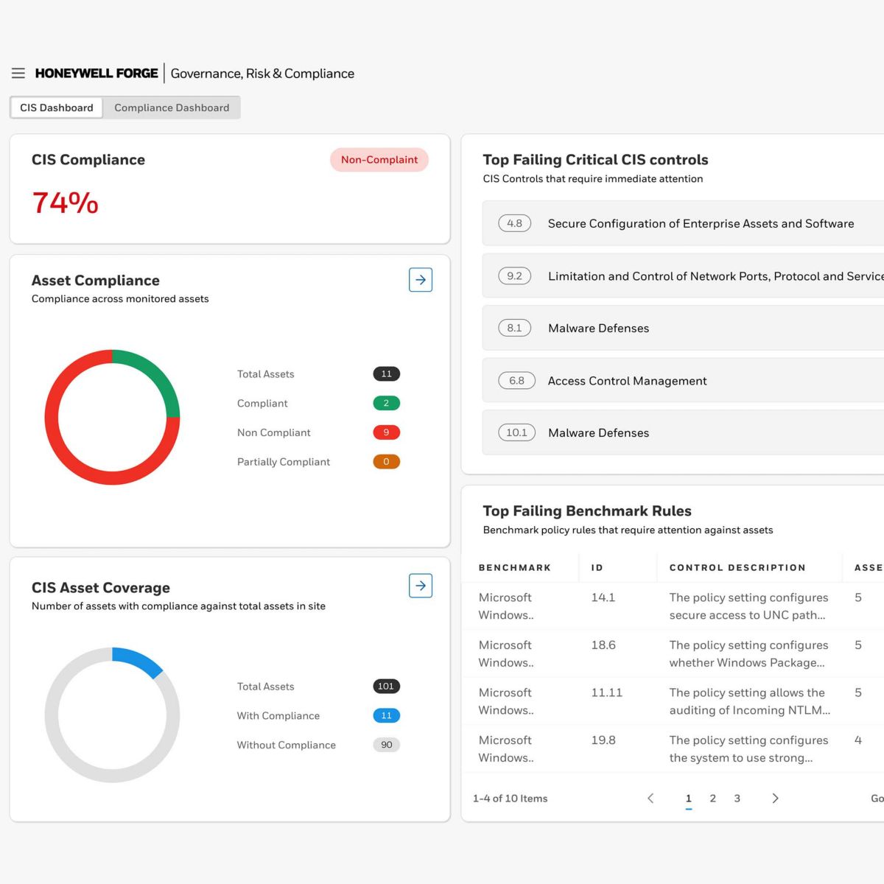This screenshot has width=884, height=884.
Task: Click the Asset Compliance total assets badge 11
Action: (387, 373)
